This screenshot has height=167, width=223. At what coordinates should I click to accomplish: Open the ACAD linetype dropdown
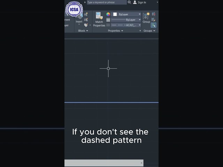[x=126, y=25]
